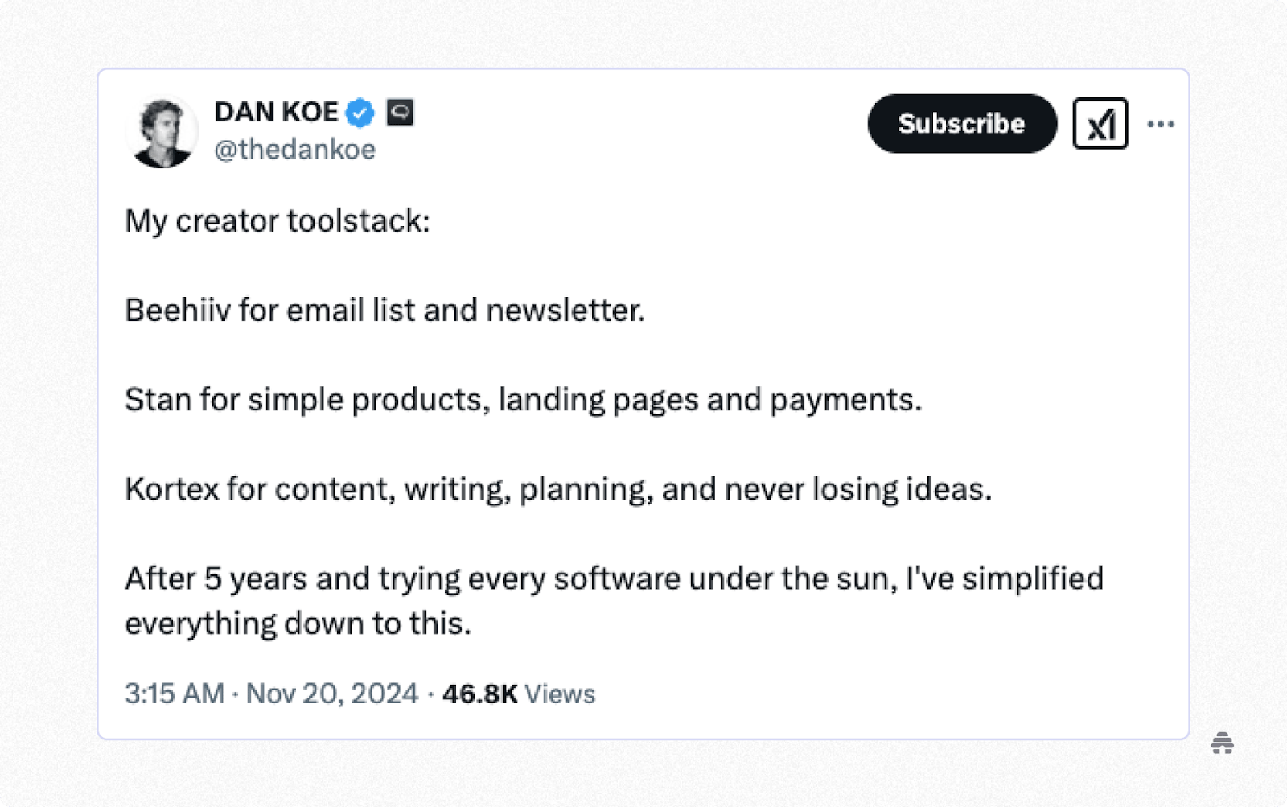
Task: Click the small beehive logo below the tweet card
Action: pos(1223,743)
